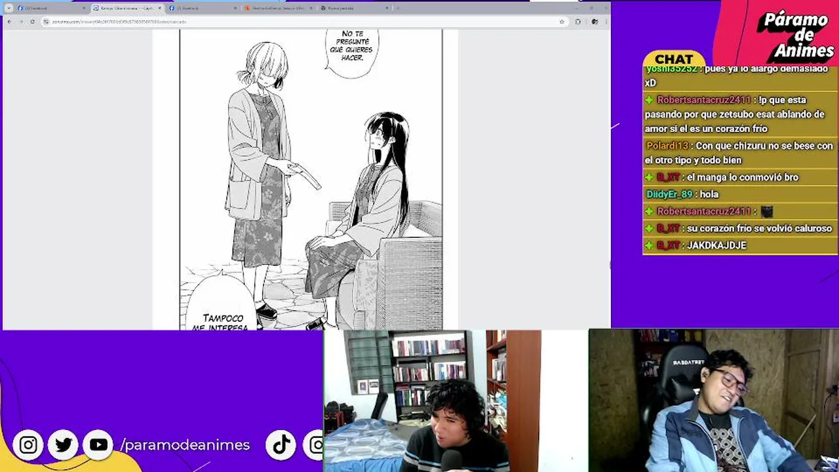
Task: Open the fourth tab with the orange favicon
Action: (278, 8)
